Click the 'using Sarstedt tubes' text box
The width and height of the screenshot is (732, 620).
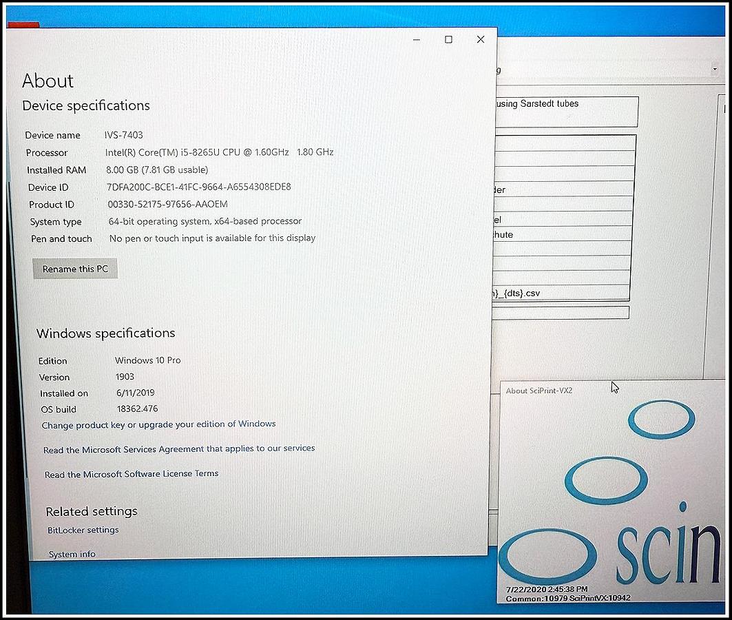point(566,111)
